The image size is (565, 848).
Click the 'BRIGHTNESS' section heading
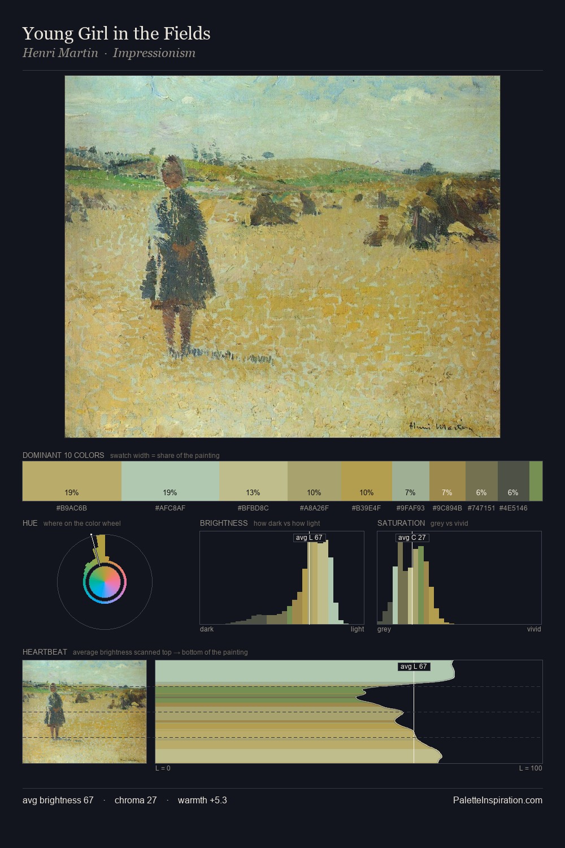coord(224,523)
